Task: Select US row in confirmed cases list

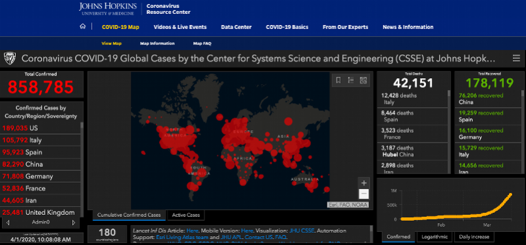Action: click(x=40, y=128)
